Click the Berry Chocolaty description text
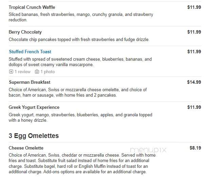Screen dimensions: 209x178 [x=79, y=40]
